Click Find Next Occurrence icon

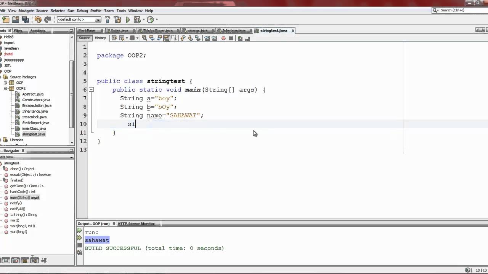tap(159, 38)
